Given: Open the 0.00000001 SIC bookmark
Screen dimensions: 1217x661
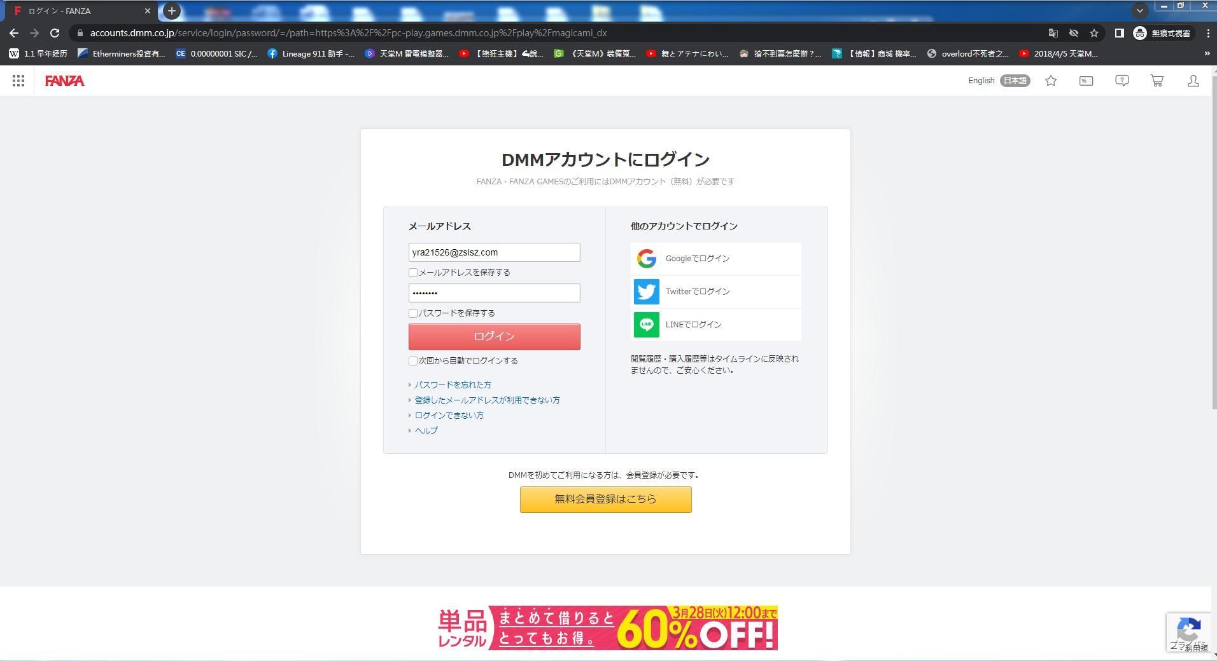Looking at the screenshot, I should [x=216, y=54].
